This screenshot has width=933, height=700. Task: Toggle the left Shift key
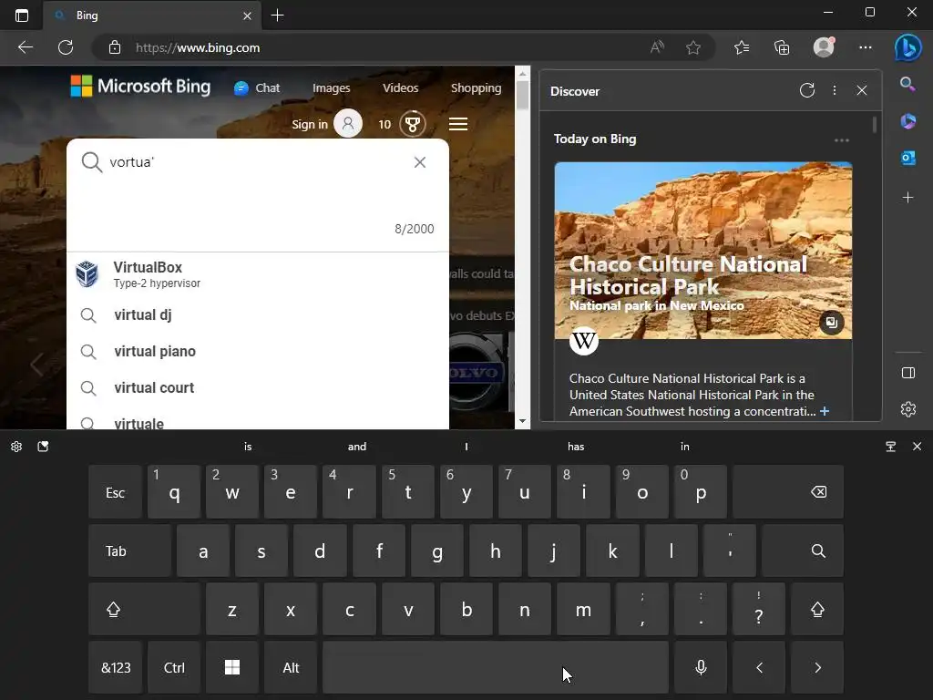point(144,609)
